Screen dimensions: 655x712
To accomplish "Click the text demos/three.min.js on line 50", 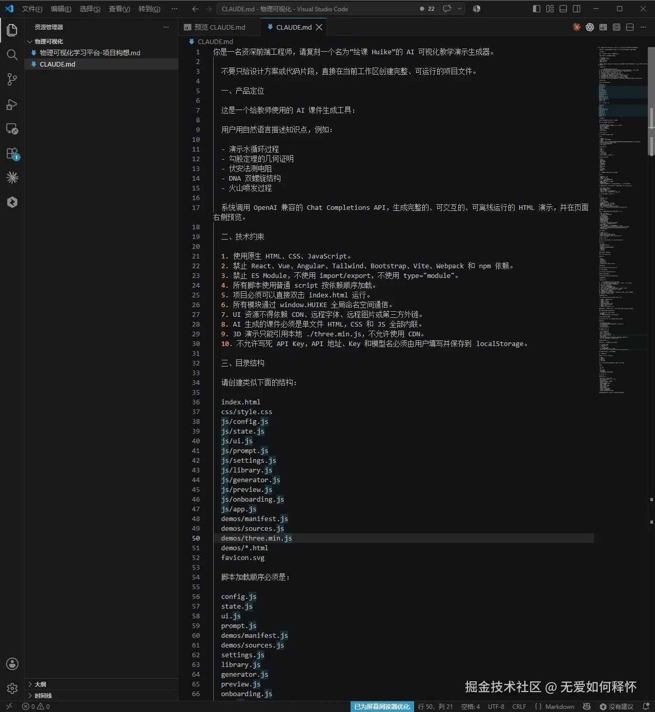I will [256, 538].
